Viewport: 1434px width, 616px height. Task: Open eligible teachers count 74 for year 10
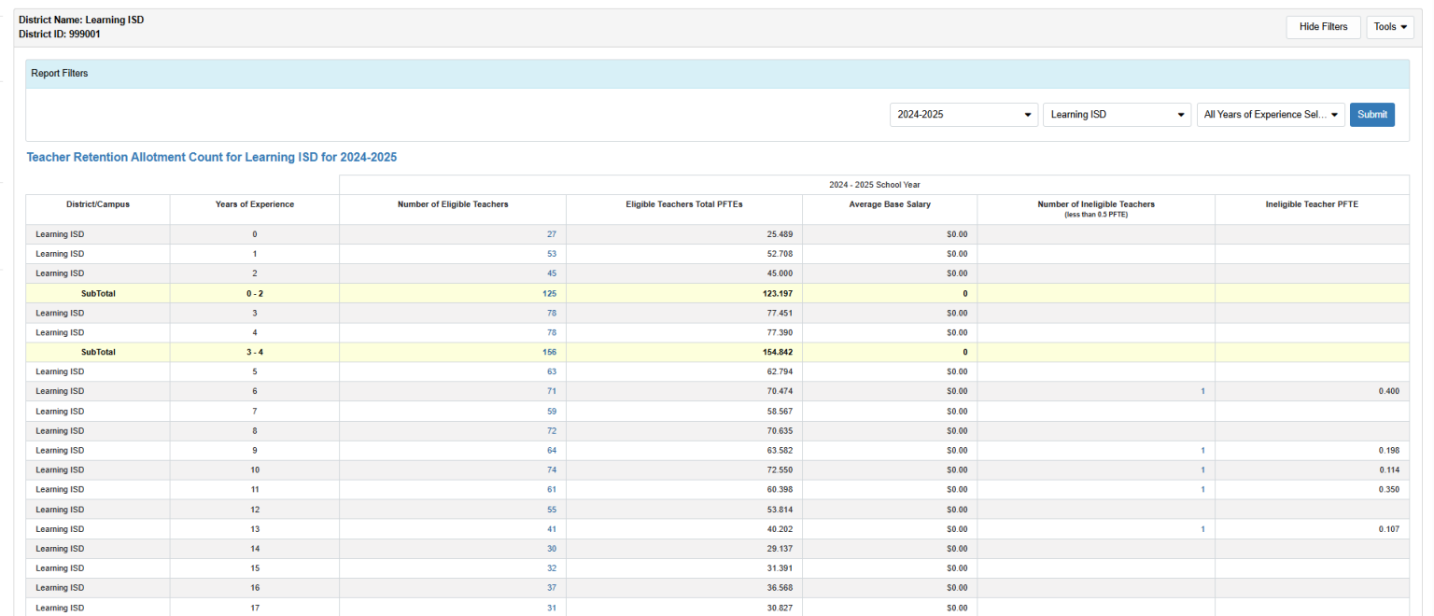click(x=551, y=470)
